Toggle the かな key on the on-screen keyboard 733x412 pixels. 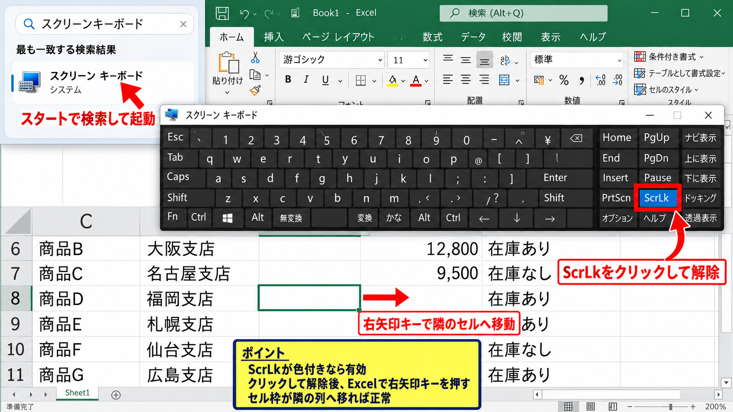click(x=394, y=218)
